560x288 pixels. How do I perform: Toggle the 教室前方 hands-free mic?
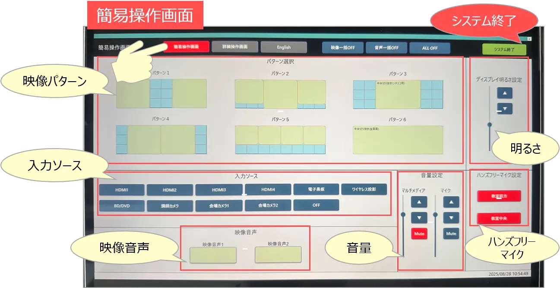(x=499, y=196)
